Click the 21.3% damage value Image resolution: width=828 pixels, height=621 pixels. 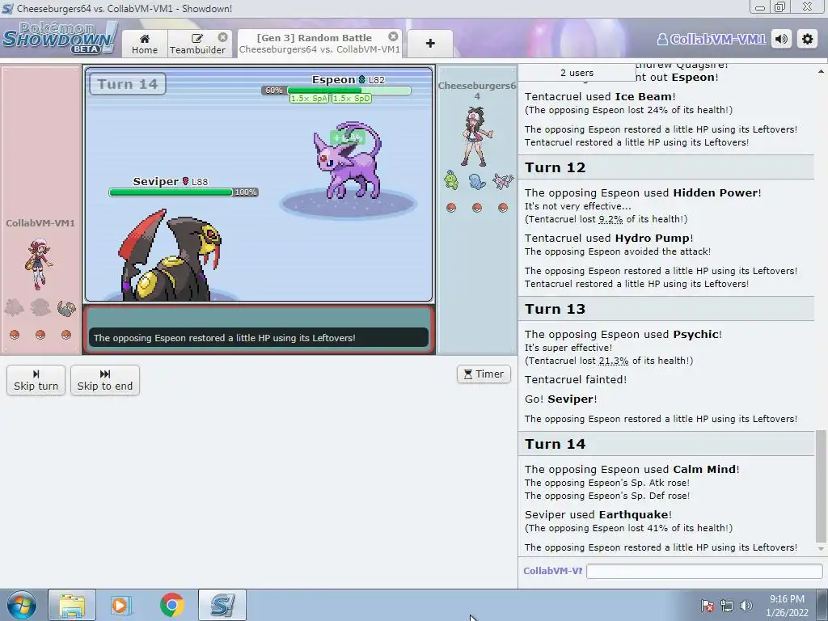[x=613, y=361]
